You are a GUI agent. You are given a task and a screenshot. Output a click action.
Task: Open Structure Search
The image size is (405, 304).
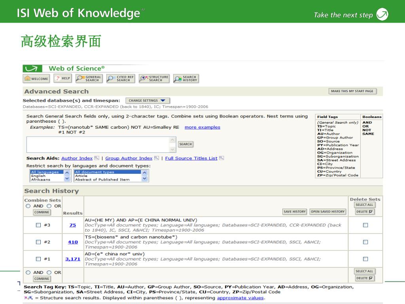point(154,78)
